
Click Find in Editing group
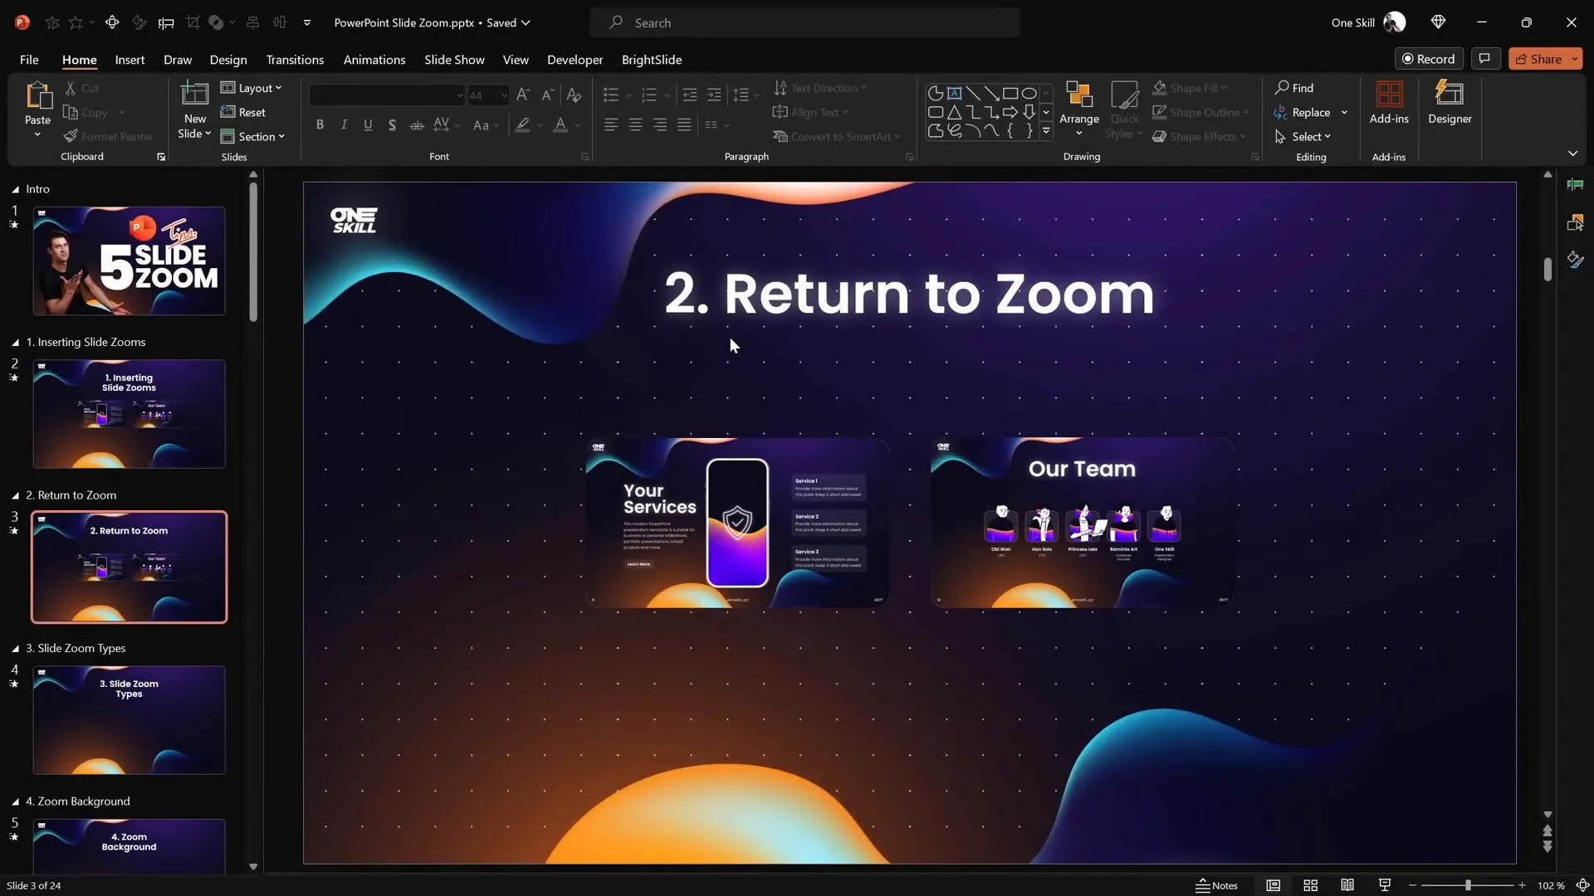coord(1294,88)
